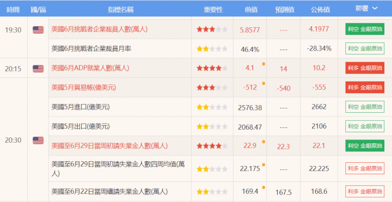Click the orange dot beside trade balance -512
The height and width of the screenshot is (202, 392).
click(x=264, y=83)
